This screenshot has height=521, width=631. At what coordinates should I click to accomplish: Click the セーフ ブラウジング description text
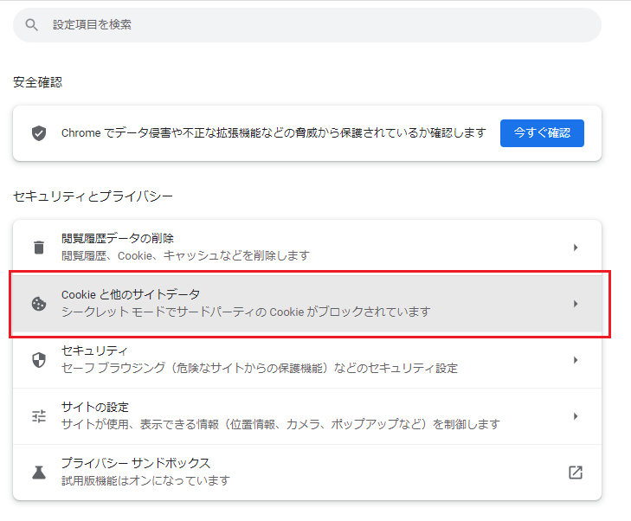(260, 368)
